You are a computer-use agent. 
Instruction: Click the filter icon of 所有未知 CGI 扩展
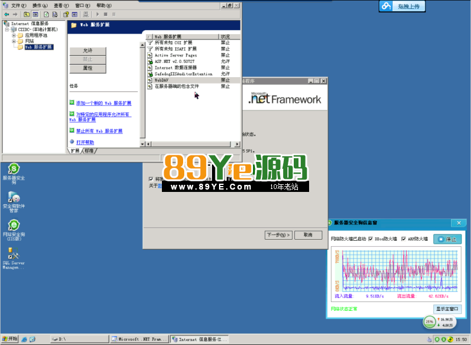(x=150, y=42)
